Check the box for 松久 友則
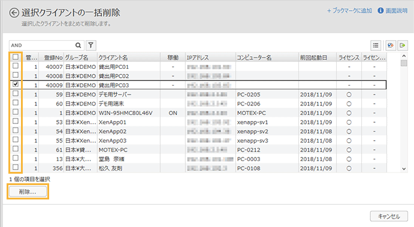The height and width of the screenshot is (227, 414). (16, 167)
